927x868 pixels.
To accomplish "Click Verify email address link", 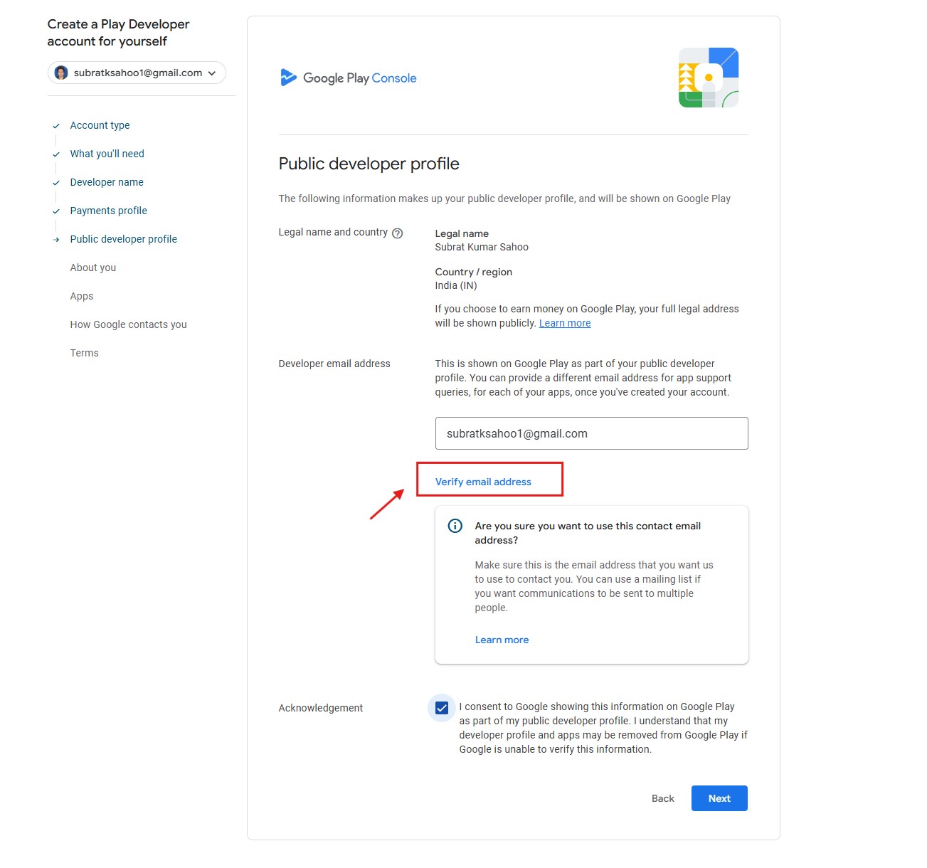I will point(483,482).
